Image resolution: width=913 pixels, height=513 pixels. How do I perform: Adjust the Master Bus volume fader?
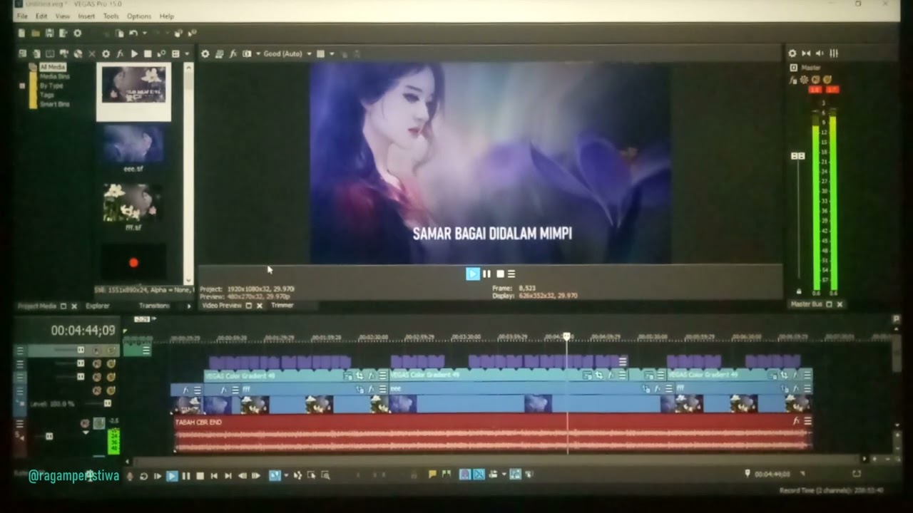(798, 156)
